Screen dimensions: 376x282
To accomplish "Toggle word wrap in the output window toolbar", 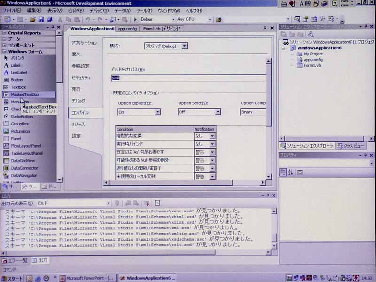I will click(x=157, y=204).
